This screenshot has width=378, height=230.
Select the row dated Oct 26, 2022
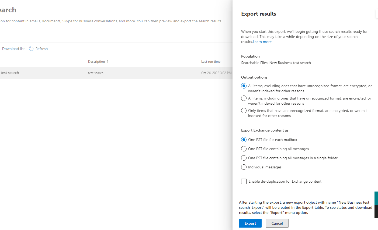(216, 73)
